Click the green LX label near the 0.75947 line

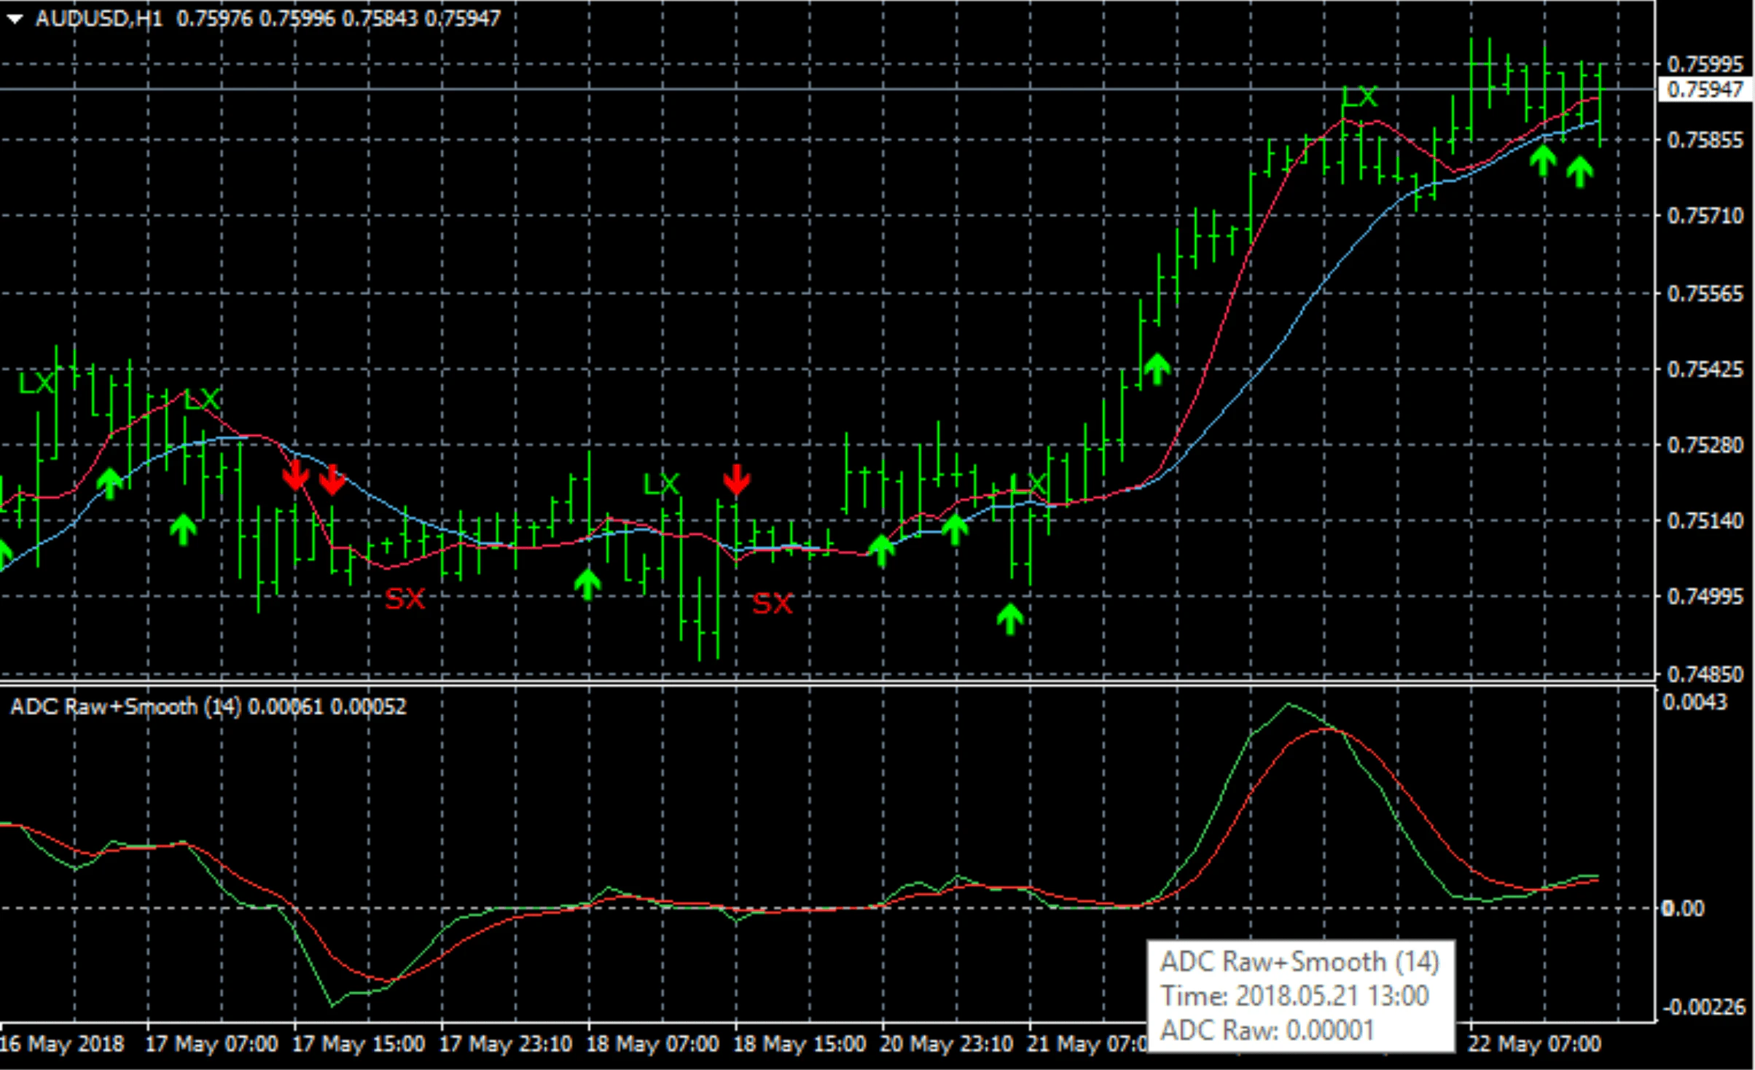click(x=1359, y=97)
